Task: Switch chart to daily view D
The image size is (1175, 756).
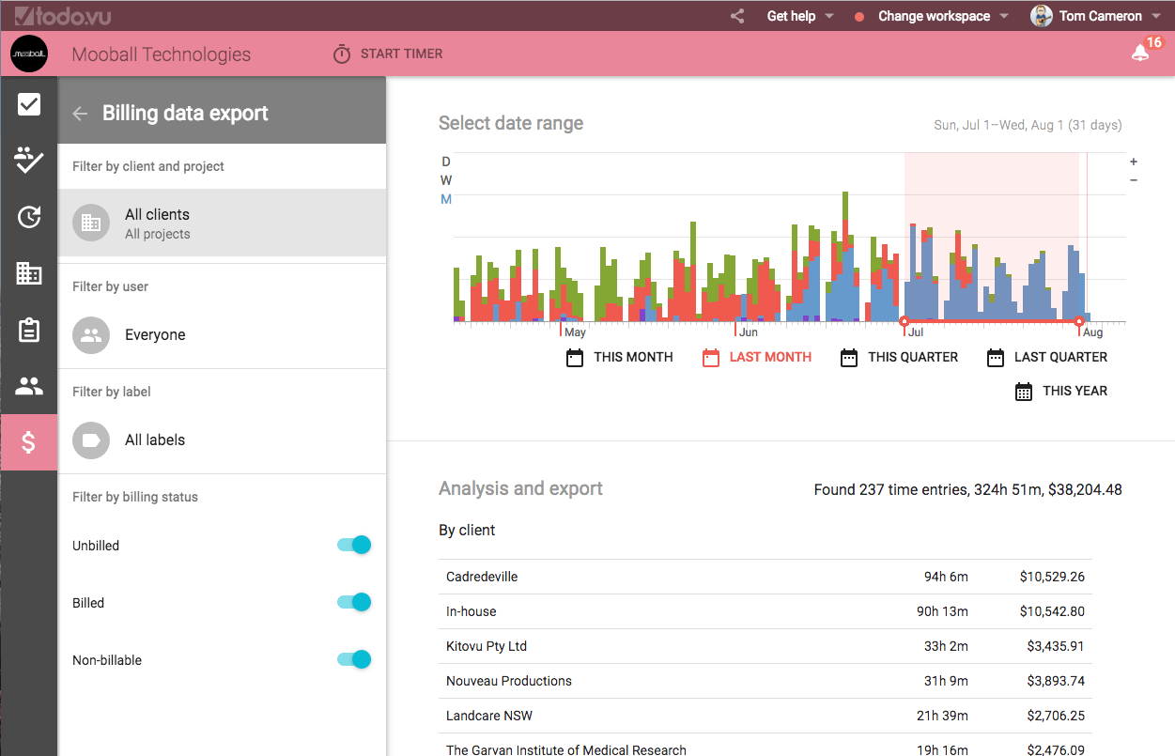Action: [x=446, y=162]
